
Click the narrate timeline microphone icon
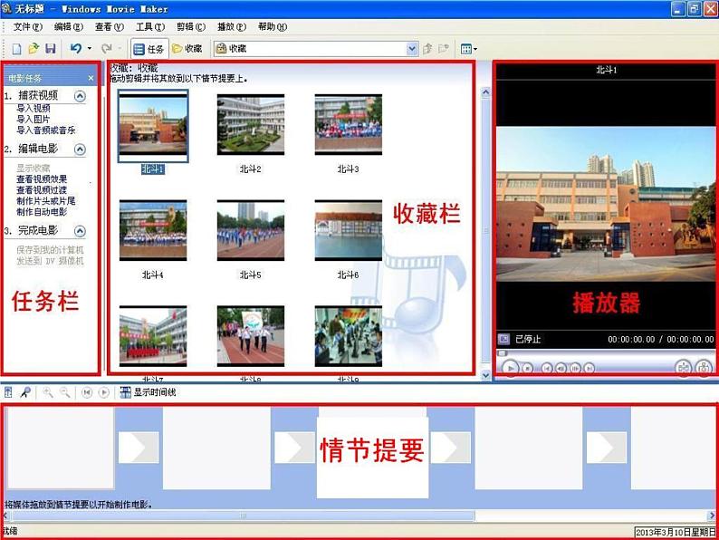(25, 392)
